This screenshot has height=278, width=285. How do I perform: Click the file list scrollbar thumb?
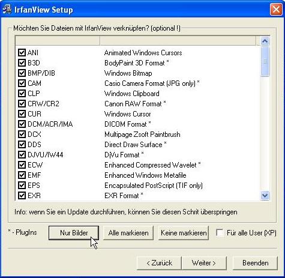[x=265, y=61]
